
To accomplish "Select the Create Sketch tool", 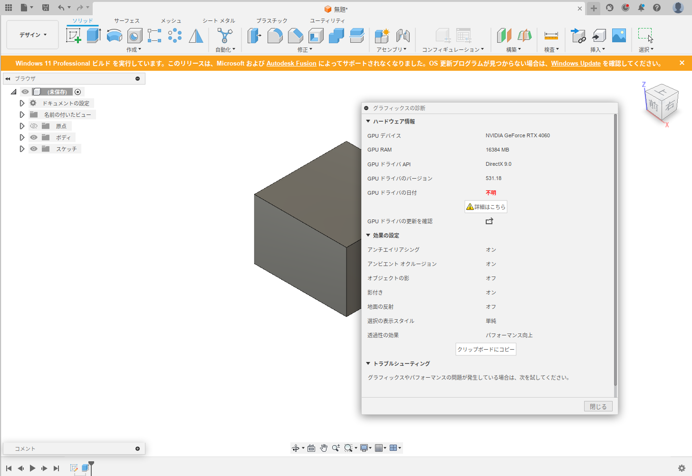I will tap(73, 36).
